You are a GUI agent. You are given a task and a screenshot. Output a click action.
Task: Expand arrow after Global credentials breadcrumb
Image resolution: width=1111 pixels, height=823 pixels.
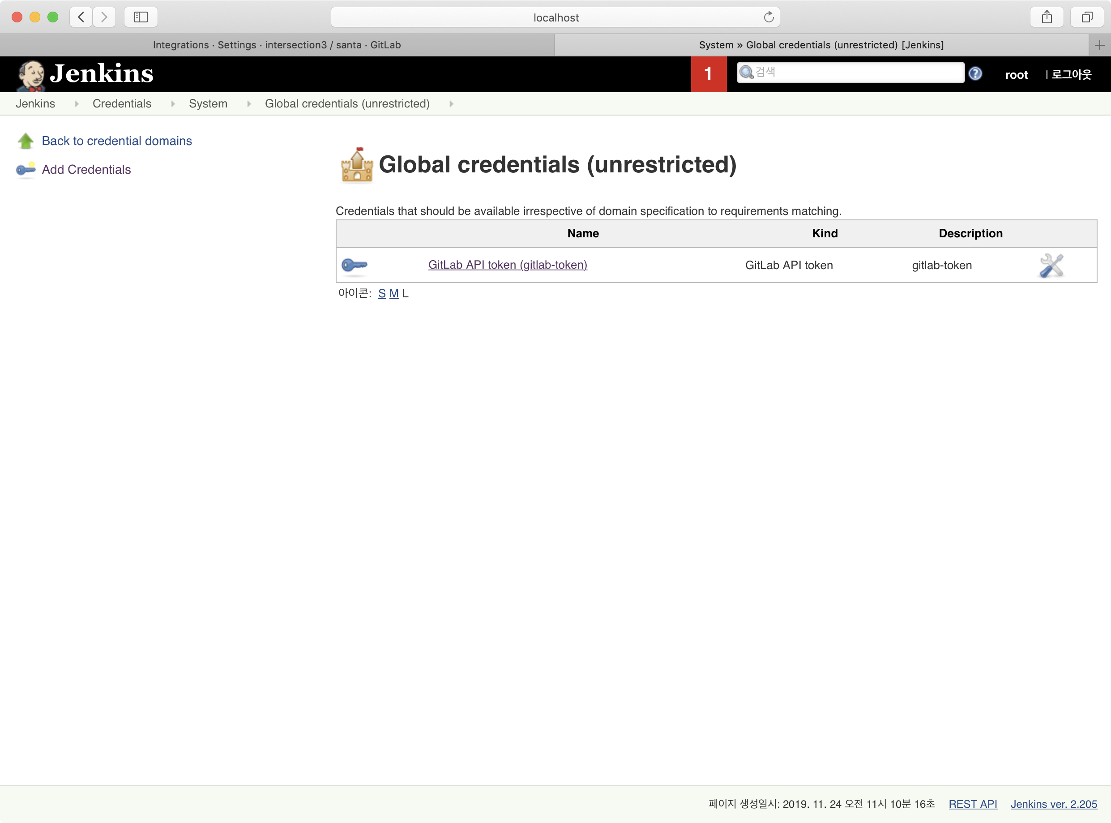coord(451,103)
